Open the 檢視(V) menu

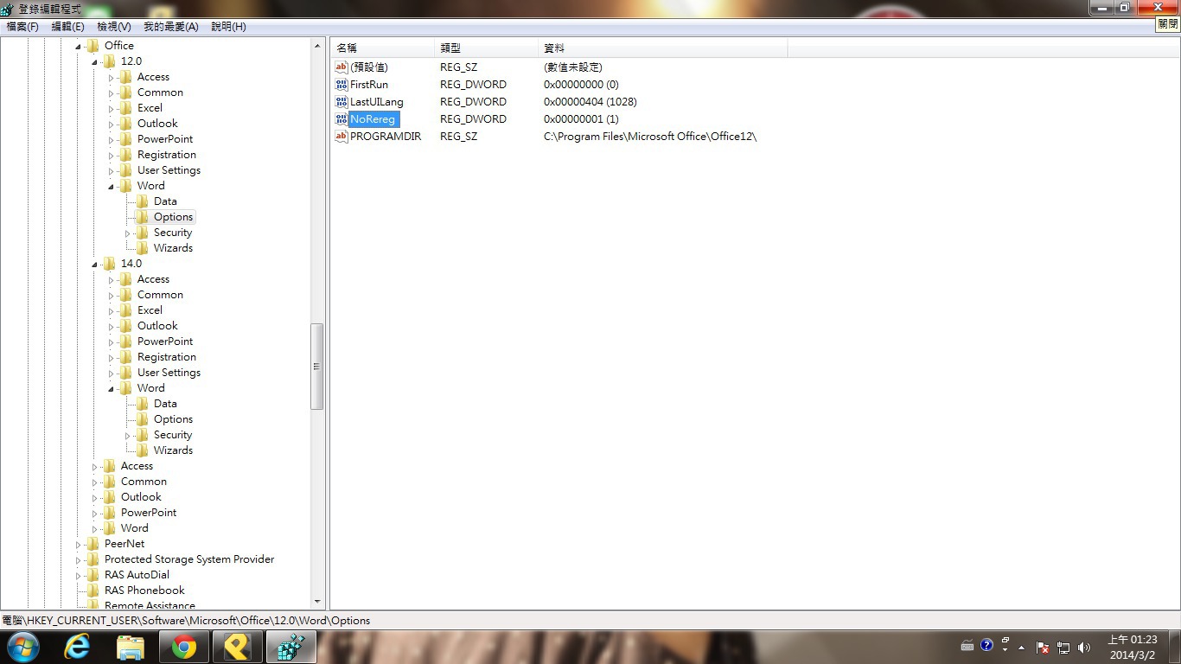(x=114, y=27)
